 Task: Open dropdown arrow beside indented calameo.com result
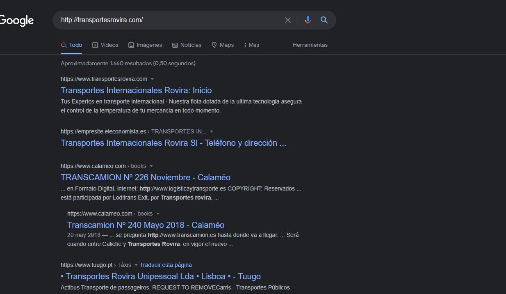(158, 214)
